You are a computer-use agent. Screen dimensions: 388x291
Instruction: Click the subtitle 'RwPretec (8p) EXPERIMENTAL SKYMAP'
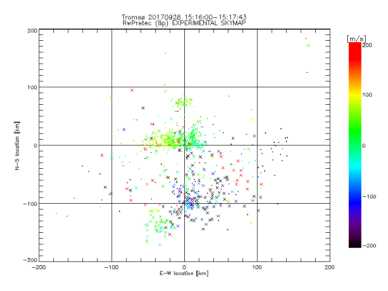click(x=184, y=23)
